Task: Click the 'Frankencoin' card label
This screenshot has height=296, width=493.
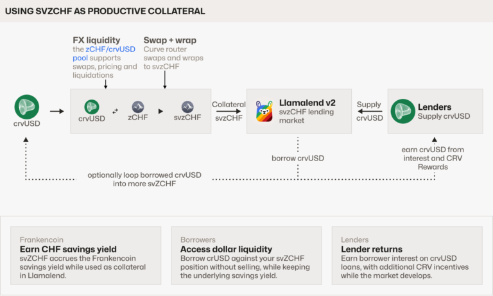Action: 42,239
